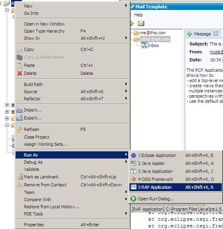Screen dimensions: 223x229
Task: Open the Help menu in Mail Template
Action: coord(139,15)
